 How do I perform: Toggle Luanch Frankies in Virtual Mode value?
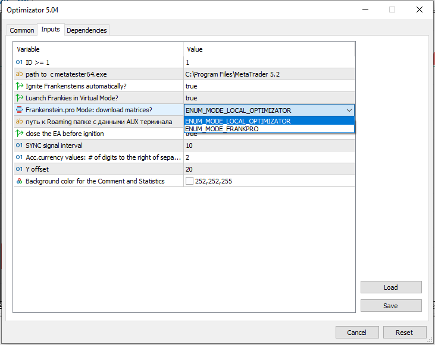point(192,98)
